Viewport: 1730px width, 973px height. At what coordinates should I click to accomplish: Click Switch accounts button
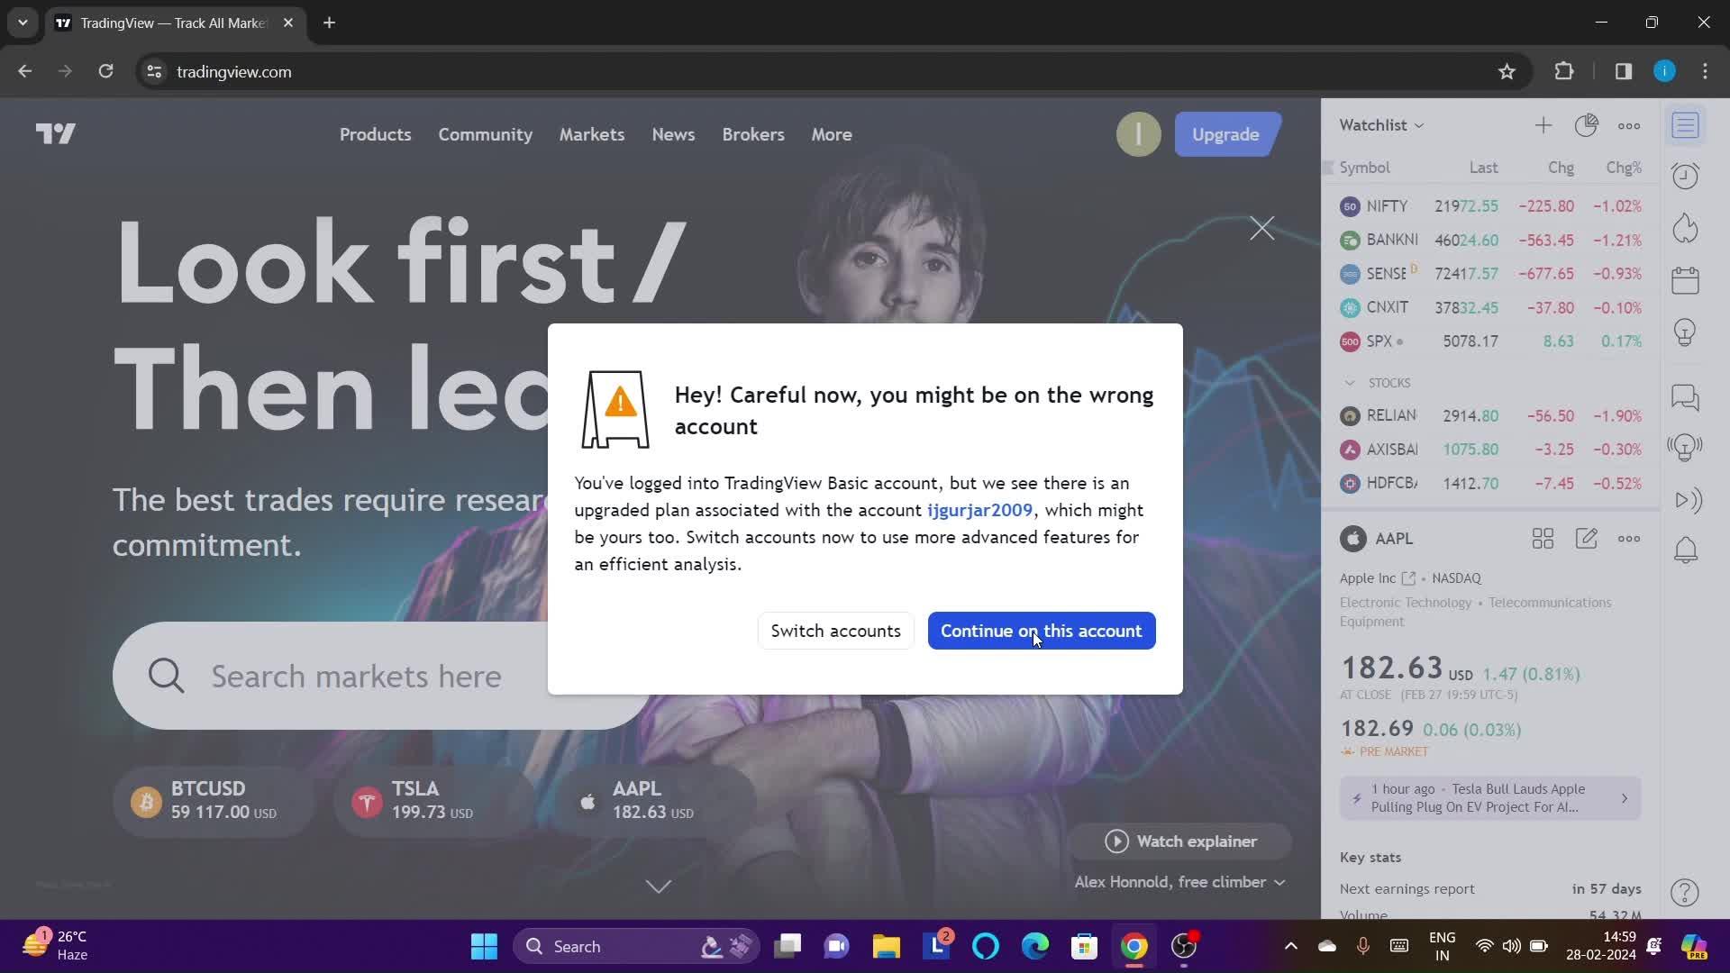point(835,631)
